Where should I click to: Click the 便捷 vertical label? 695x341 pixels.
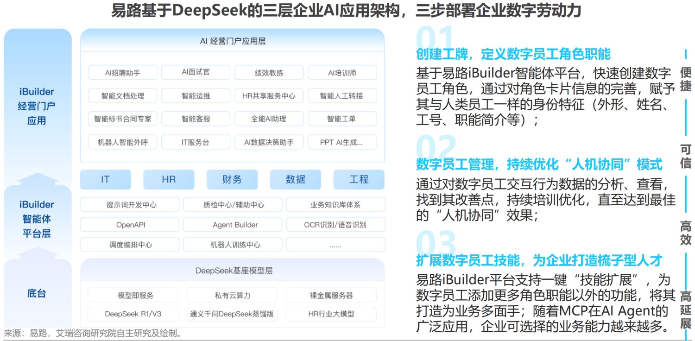coord(686,80)
